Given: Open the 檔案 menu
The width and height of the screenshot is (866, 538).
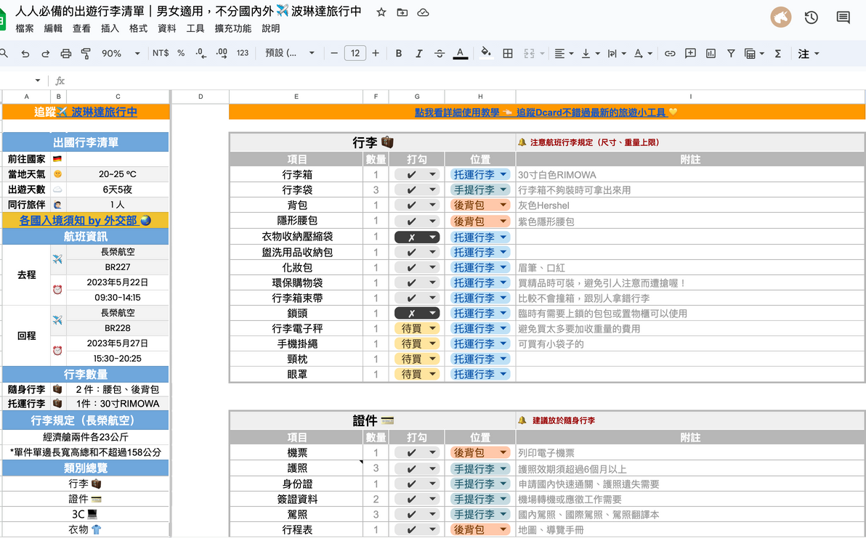Looking at the screenshot, I should pyautogui.click(x=25, y=28).
